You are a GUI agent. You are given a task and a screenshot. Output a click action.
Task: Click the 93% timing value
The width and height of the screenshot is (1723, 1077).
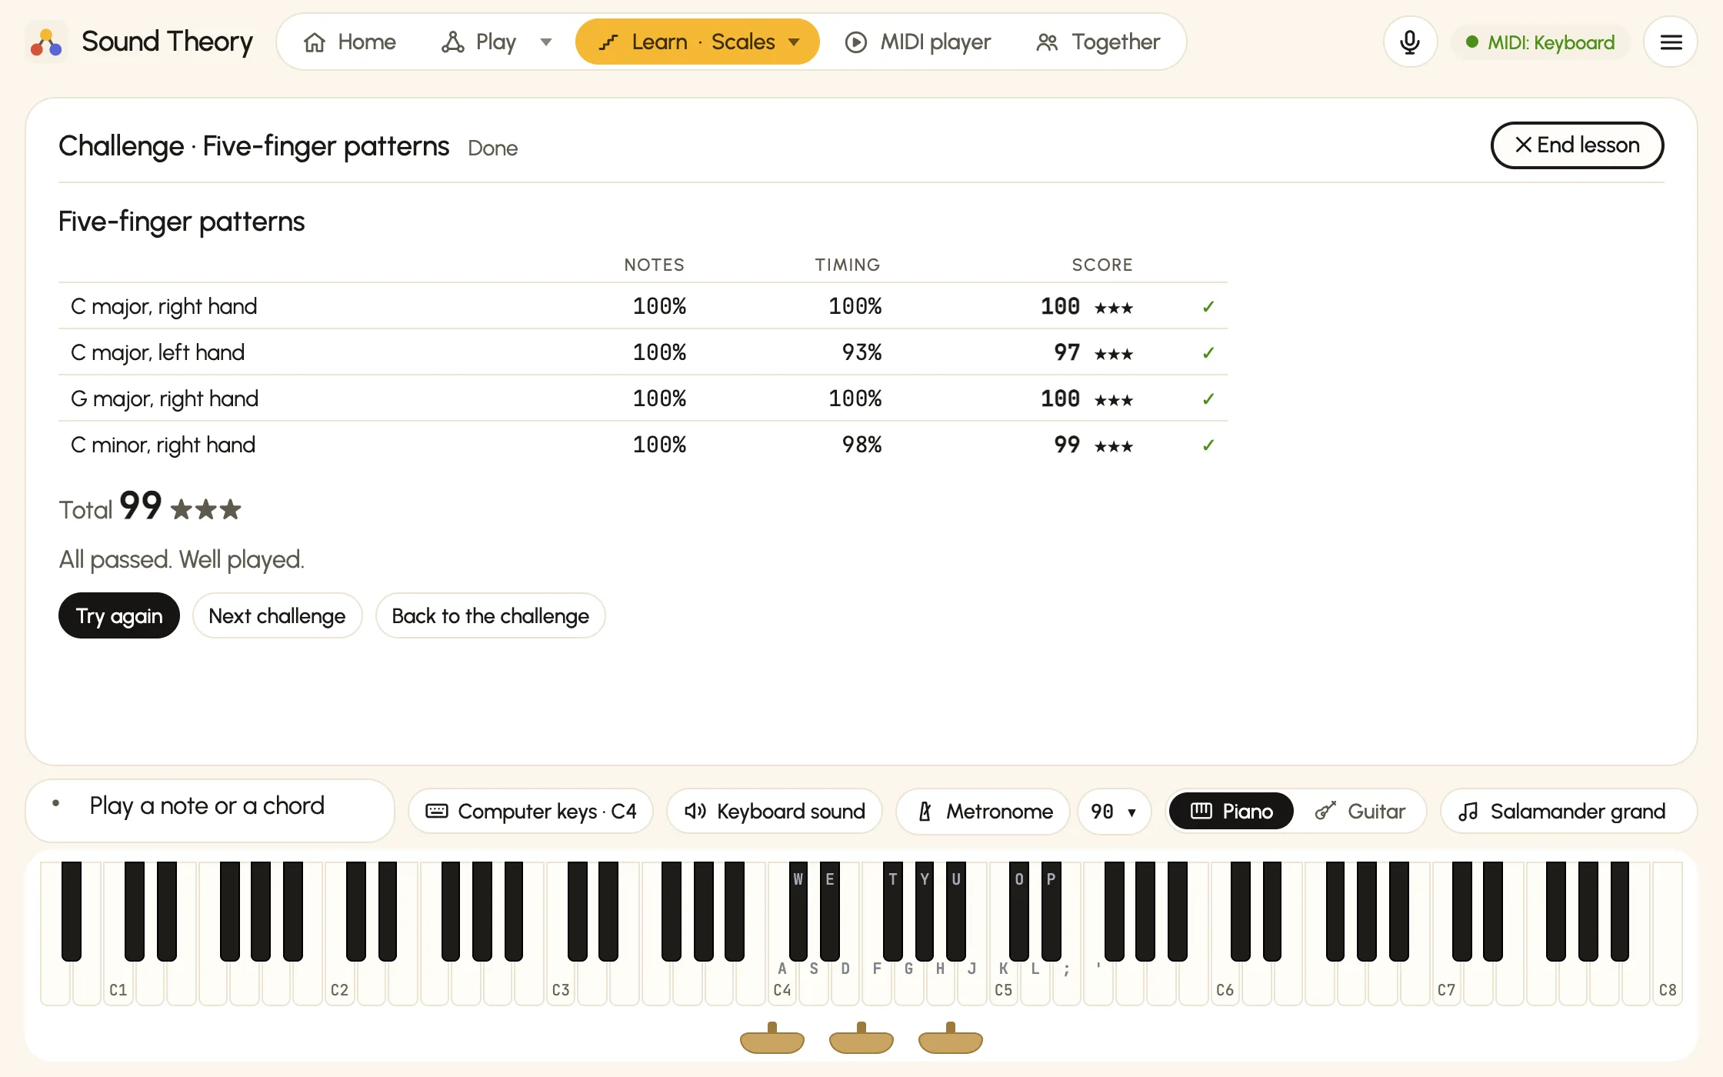coord(861,352)
